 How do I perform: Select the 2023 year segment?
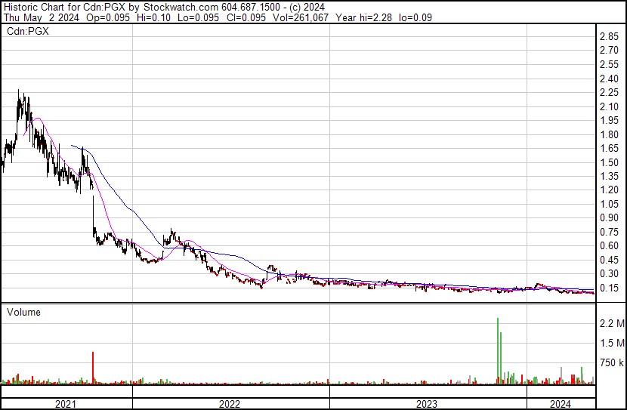[428, 404]
